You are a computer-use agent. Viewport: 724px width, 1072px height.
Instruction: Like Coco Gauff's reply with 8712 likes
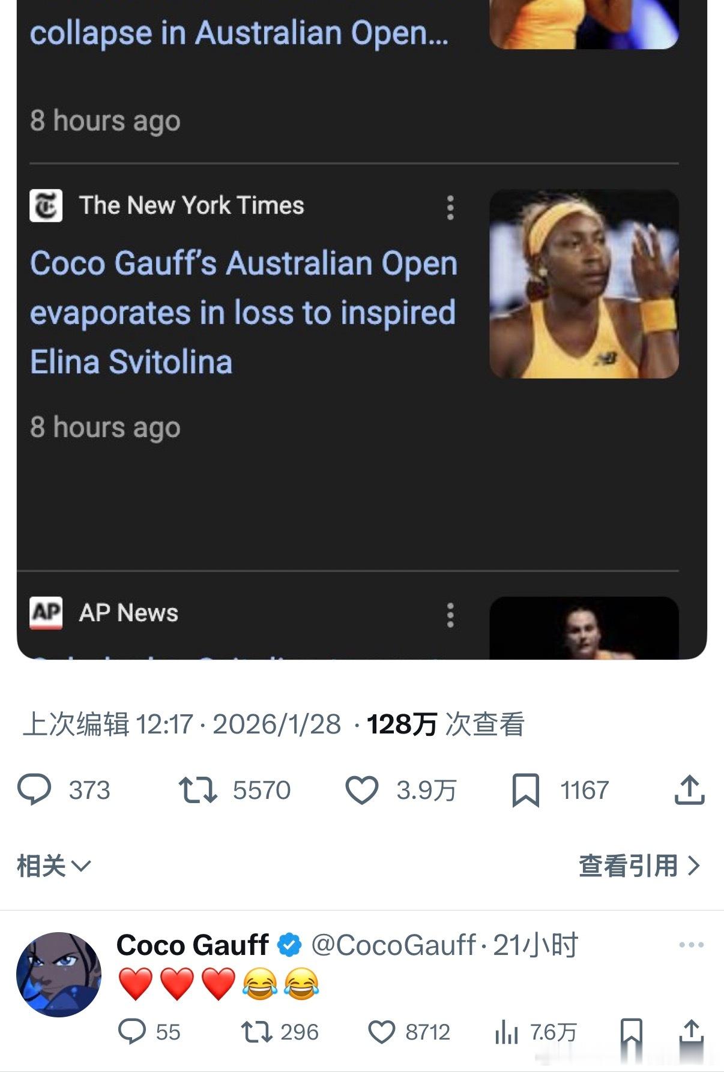tap(381, 1032)
